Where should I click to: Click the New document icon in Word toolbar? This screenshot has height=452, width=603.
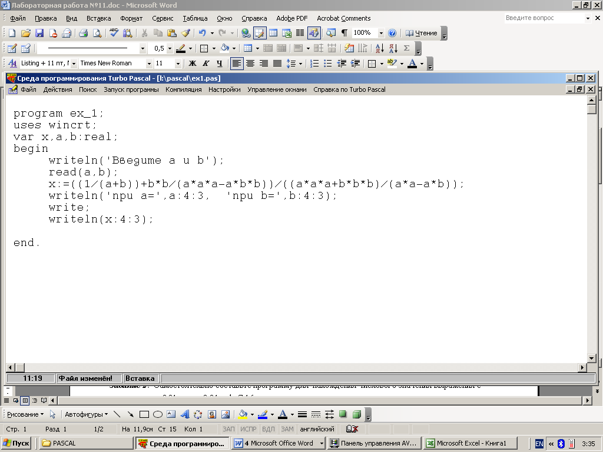[x=12, y=33]
